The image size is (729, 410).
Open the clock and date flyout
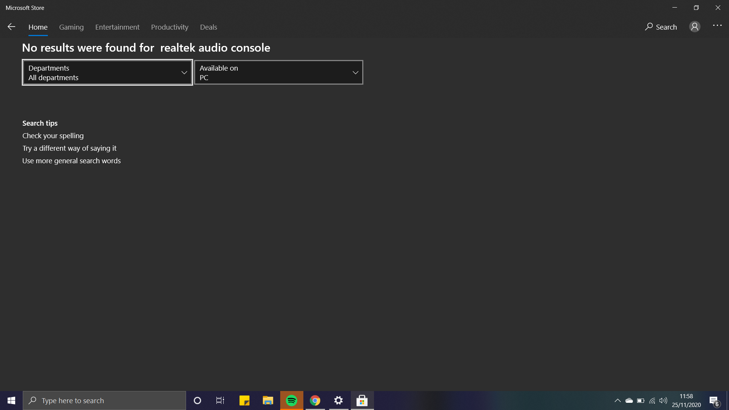point(686,401)
